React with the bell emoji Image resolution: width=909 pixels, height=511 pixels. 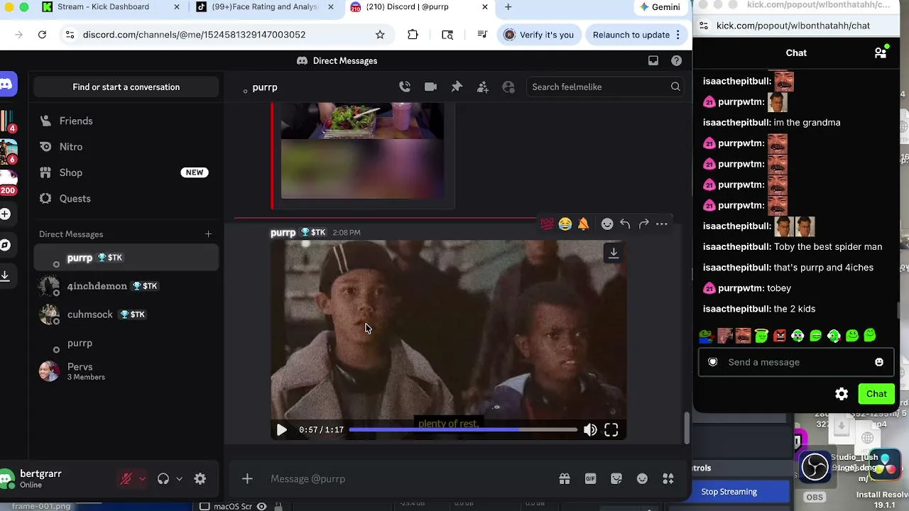click(583, 224)
